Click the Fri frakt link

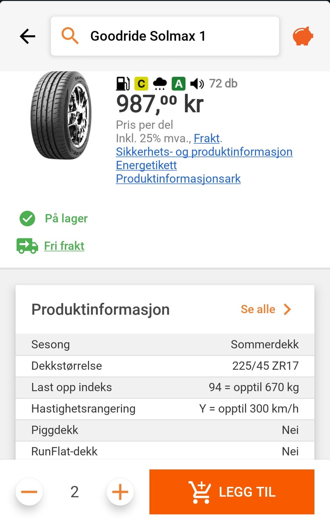tap(64, 246)
